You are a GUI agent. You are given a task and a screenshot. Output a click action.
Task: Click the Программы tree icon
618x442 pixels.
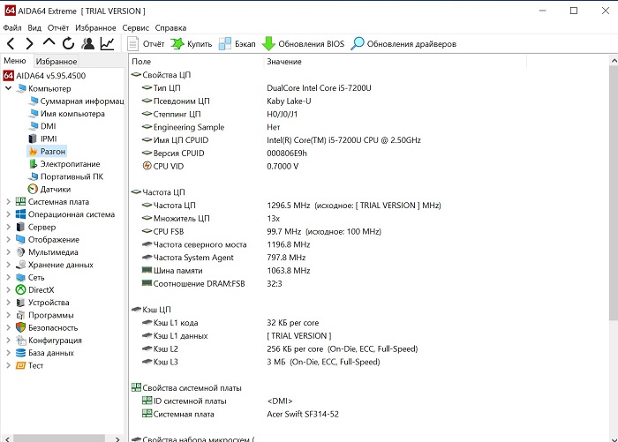(x=20, y=315)
